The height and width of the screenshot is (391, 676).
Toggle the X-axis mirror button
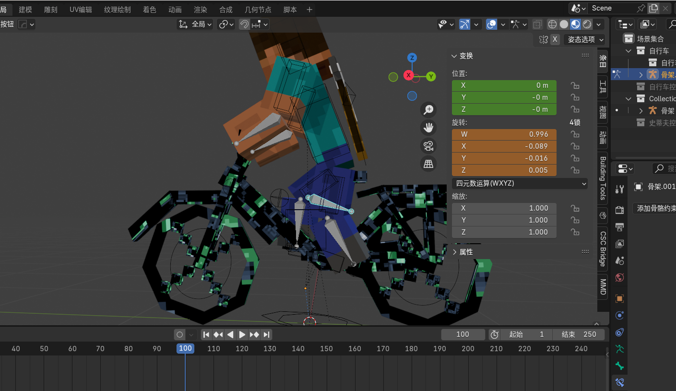click(x=555, y=39)
